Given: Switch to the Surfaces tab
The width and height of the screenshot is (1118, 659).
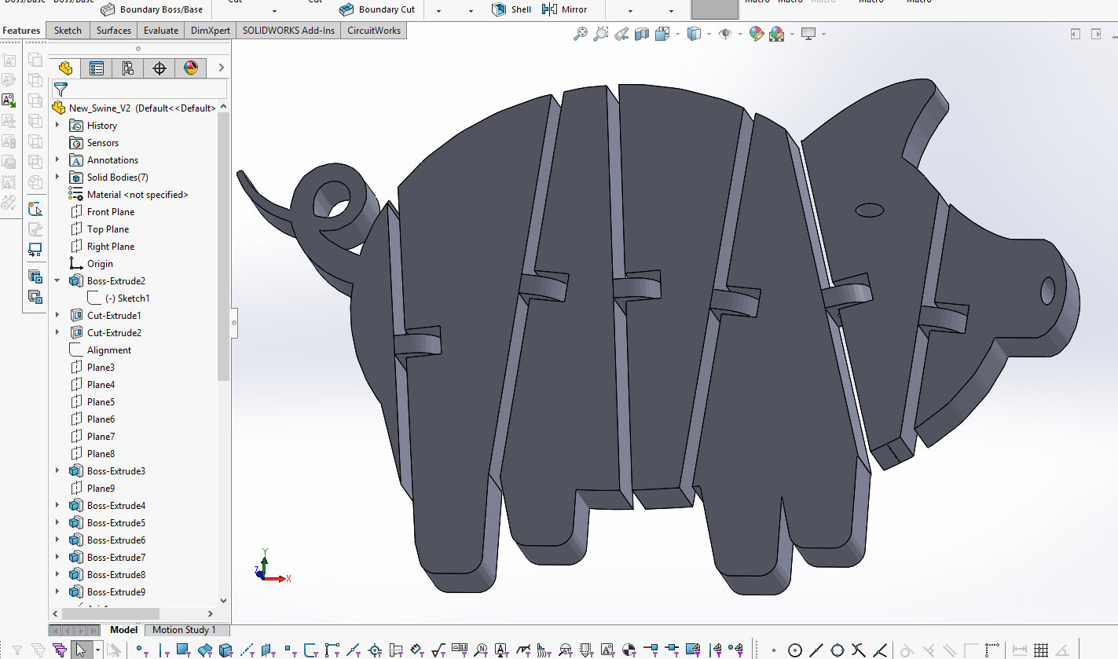Looking at the screenshot, I should point(114,31).
